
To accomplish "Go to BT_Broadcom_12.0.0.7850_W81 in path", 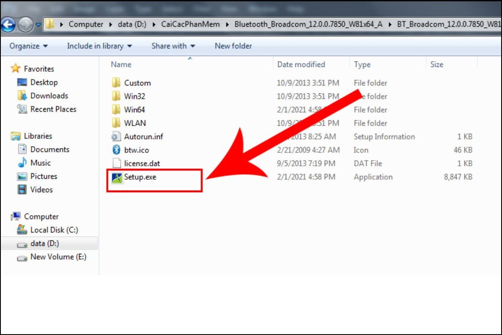I will tap(449, 24).
